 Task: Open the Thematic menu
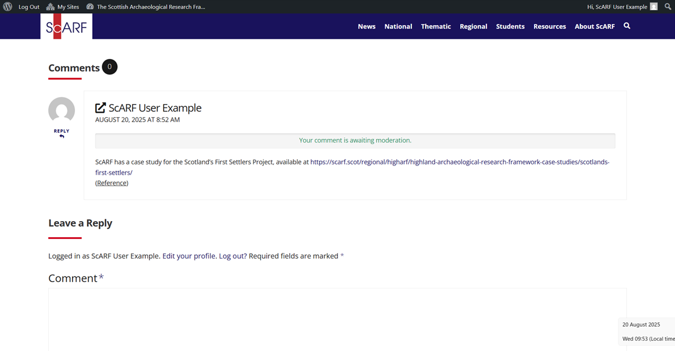tap(436, 26)
